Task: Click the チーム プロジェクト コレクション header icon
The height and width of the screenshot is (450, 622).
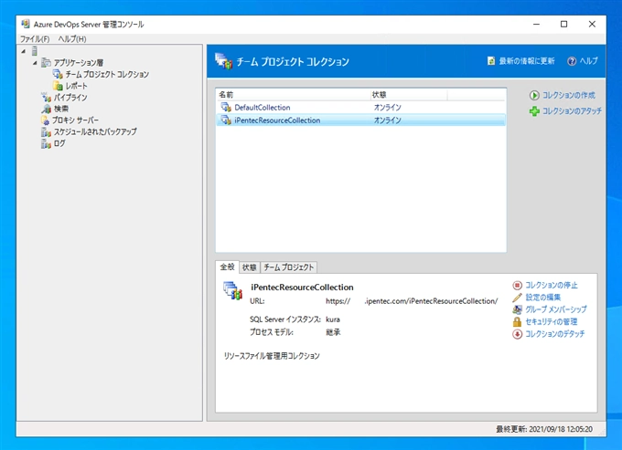Action: coord(223,61)
